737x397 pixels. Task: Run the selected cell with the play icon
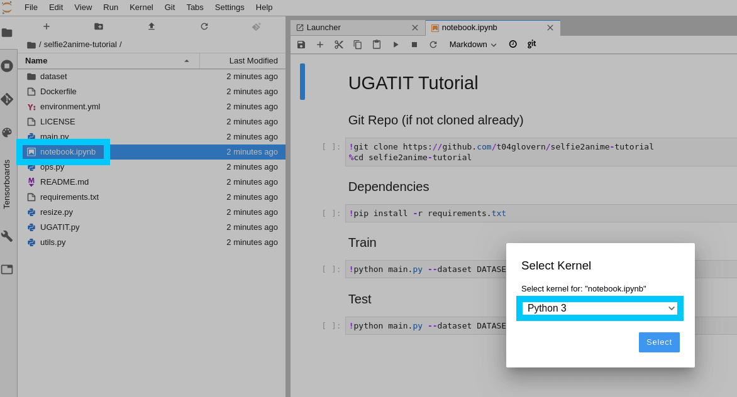click(x=396, y=44)
